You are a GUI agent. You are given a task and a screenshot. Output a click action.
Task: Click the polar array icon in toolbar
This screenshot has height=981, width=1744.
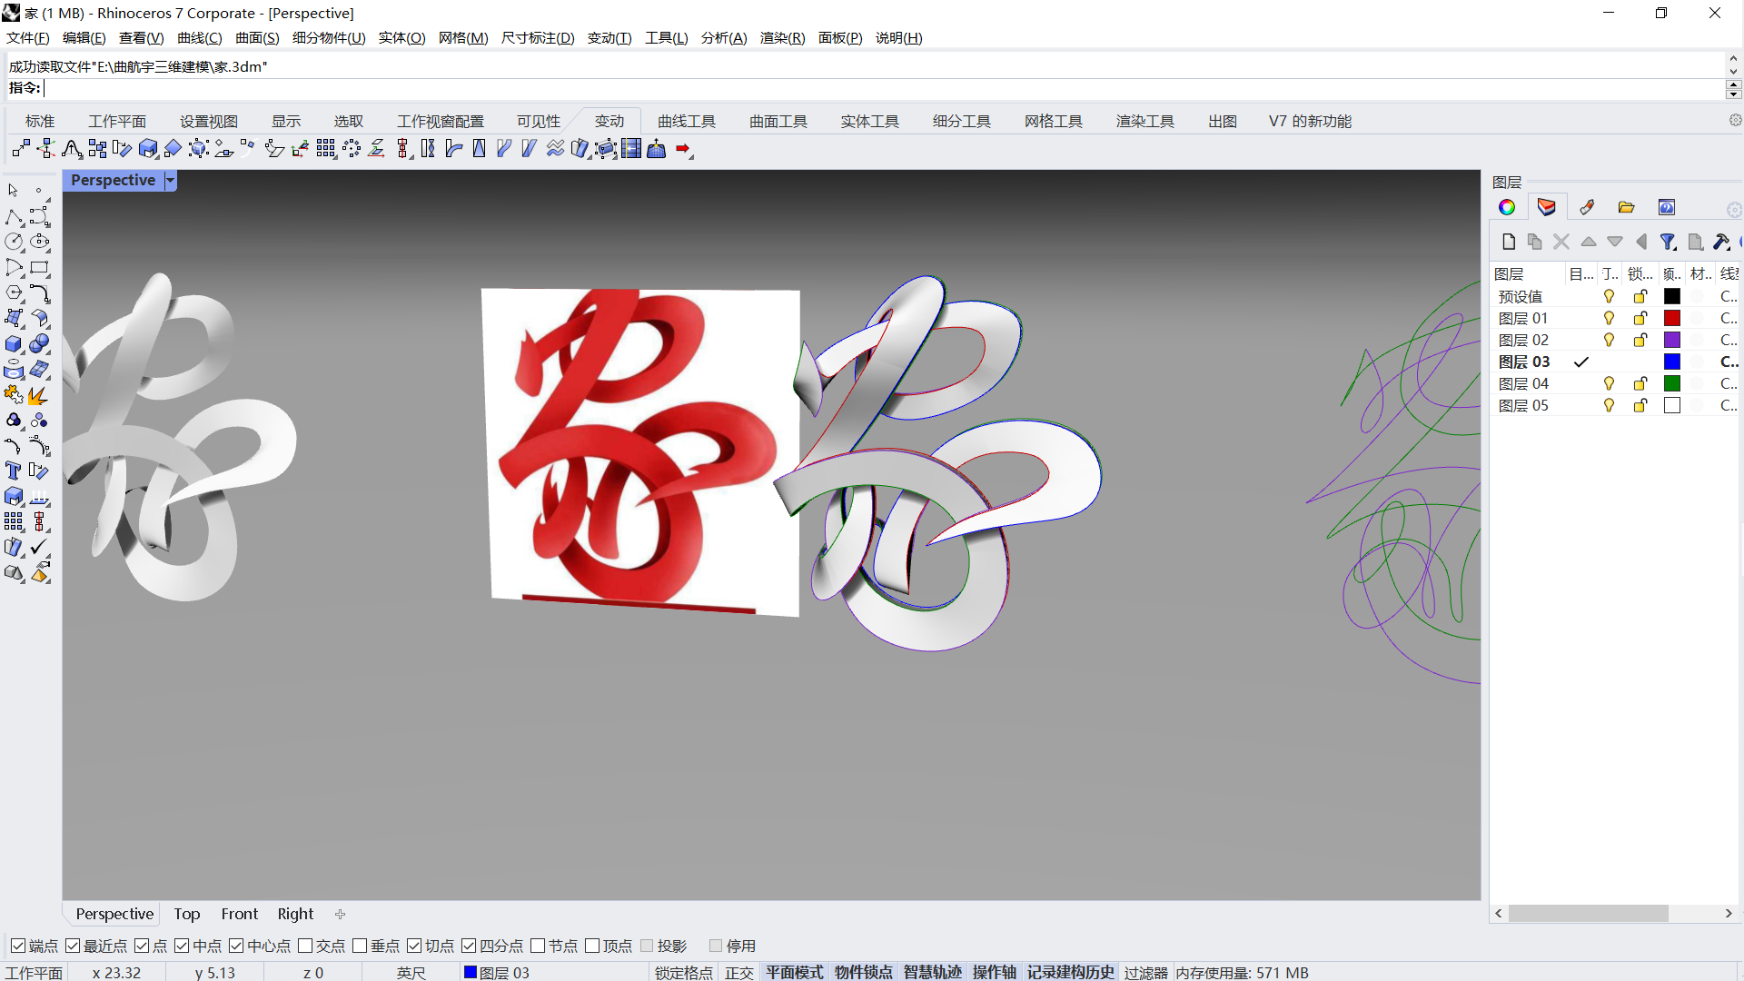[x=352, y=149]
